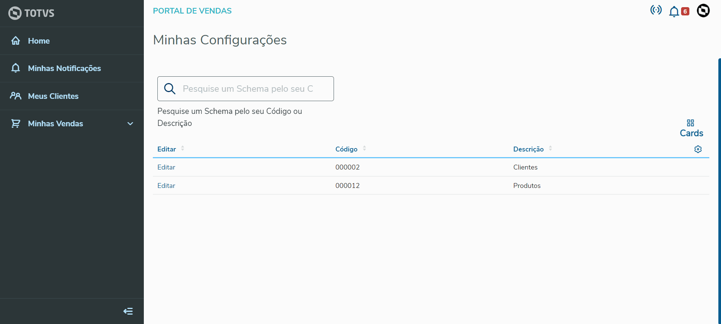Click the broadcast signal icon in header

656,10
